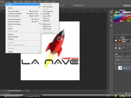This screenshot has width=131, height=98.
Task: Expand the collapsed panel dock arrows
Action: pyautogui.click(x=113, y=8)
